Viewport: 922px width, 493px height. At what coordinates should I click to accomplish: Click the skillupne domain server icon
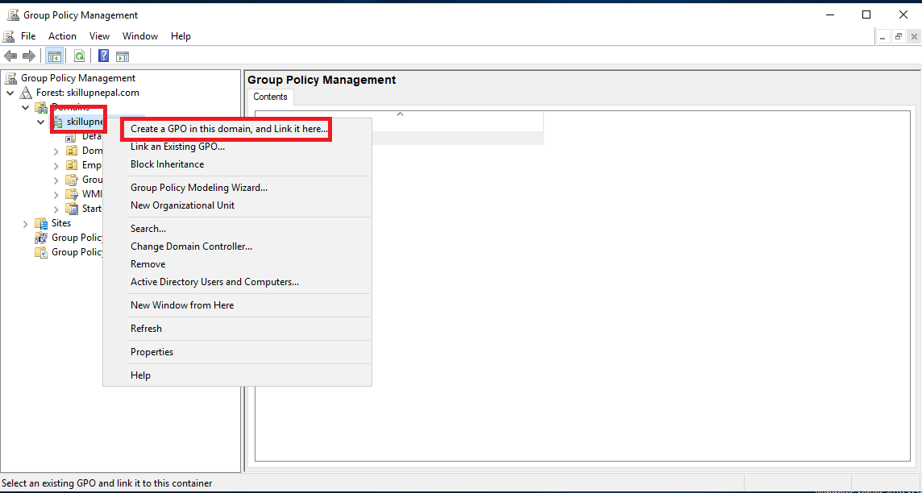point(58,122)
